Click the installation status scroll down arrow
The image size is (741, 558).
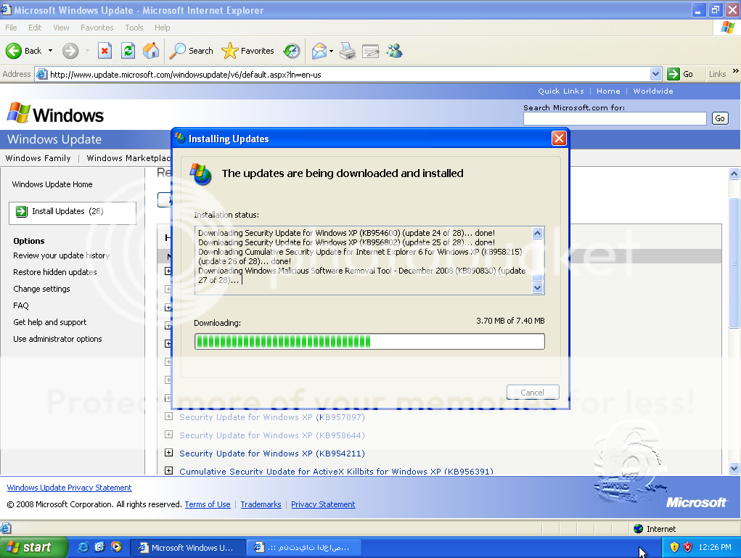coord(537,288)
